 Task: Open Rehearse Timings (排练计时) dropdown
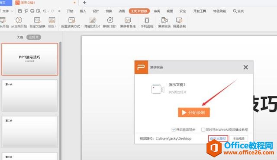110,22
